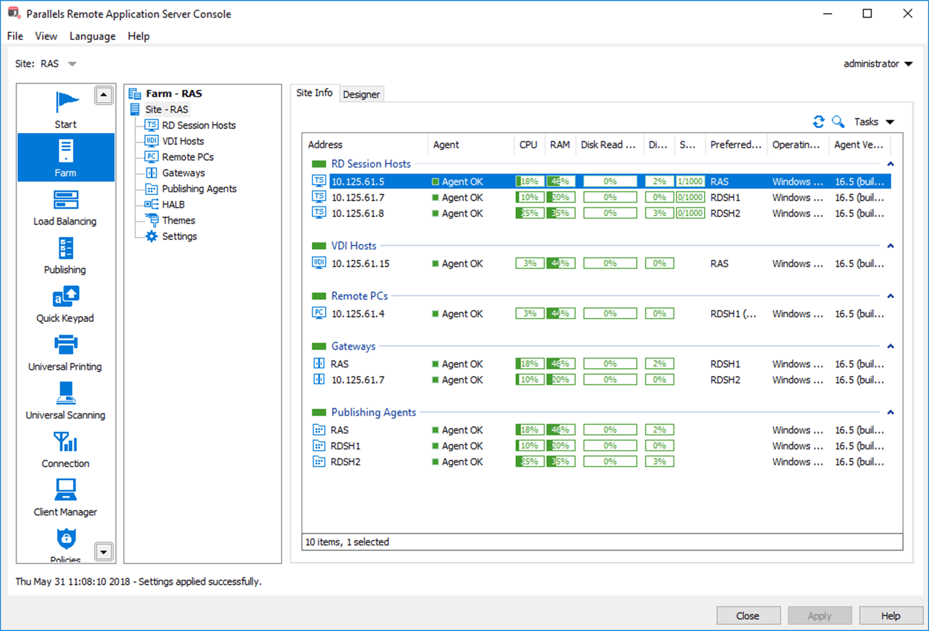The width and height of the screenshot is (929, 631).
Task: Select Farm - RAS root node
Action: pos(174,94)
